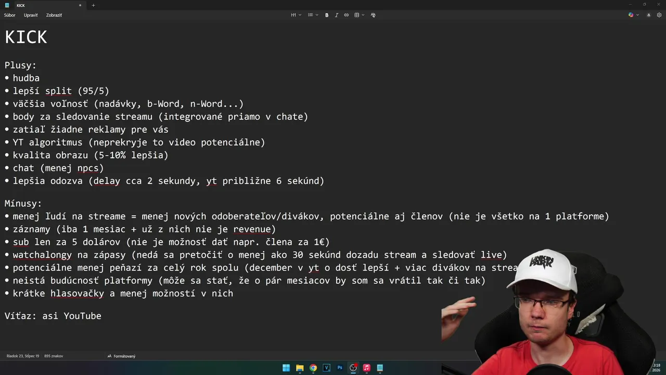This screenshot has width=666, height=375.
Task: Click the 'Víťaz: asi YouTube' line
Action: [x=53, y=316]
